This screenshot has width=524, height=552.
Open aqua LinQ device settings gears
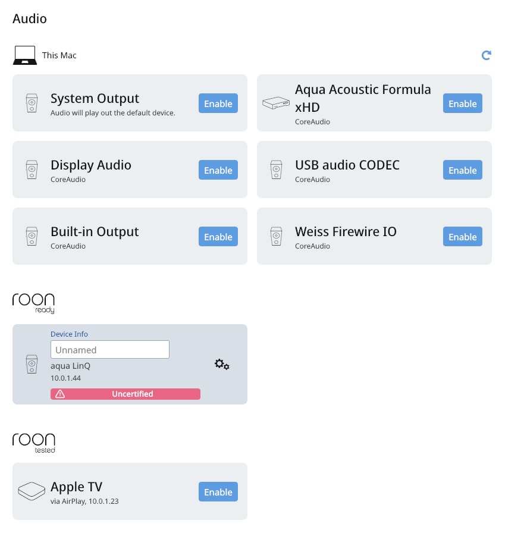coord(222,365)
